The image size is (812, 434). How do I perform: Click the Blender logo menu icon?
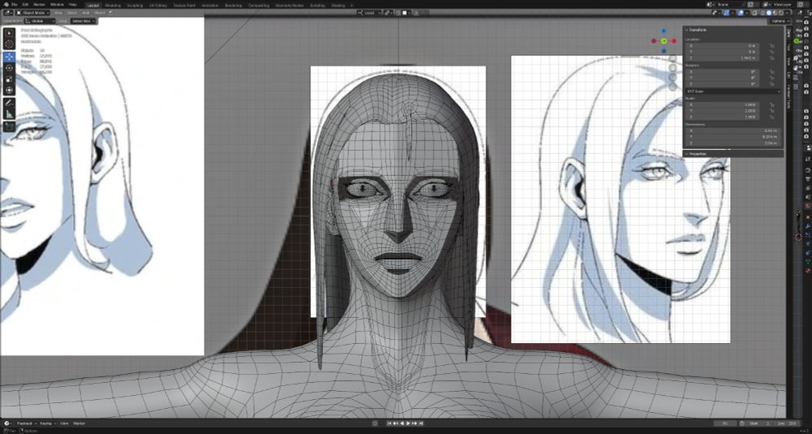pos(6,5)
